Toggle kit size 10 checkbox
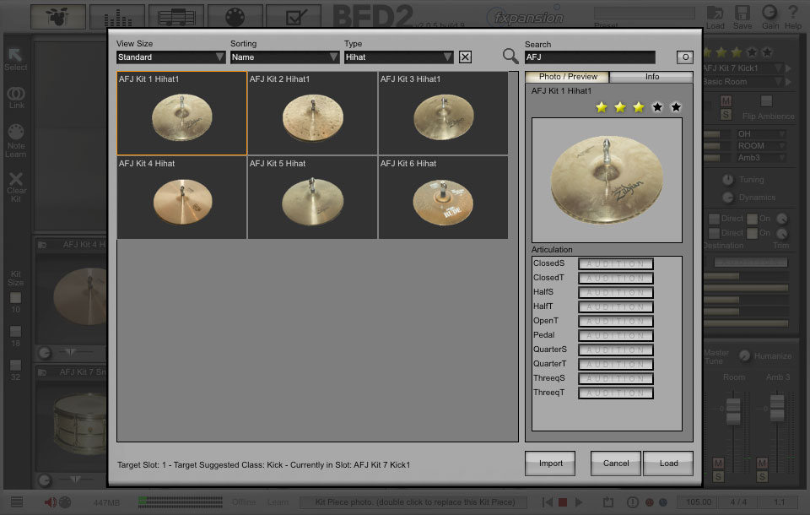Image resolution: width=810 pixels, height=515 pixels. pos(15,297)
